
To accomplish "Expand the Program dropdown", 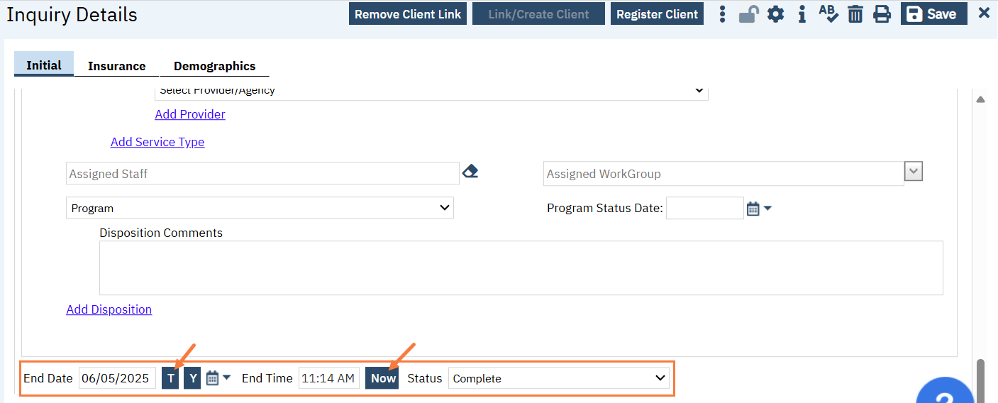I will (260, 208).
